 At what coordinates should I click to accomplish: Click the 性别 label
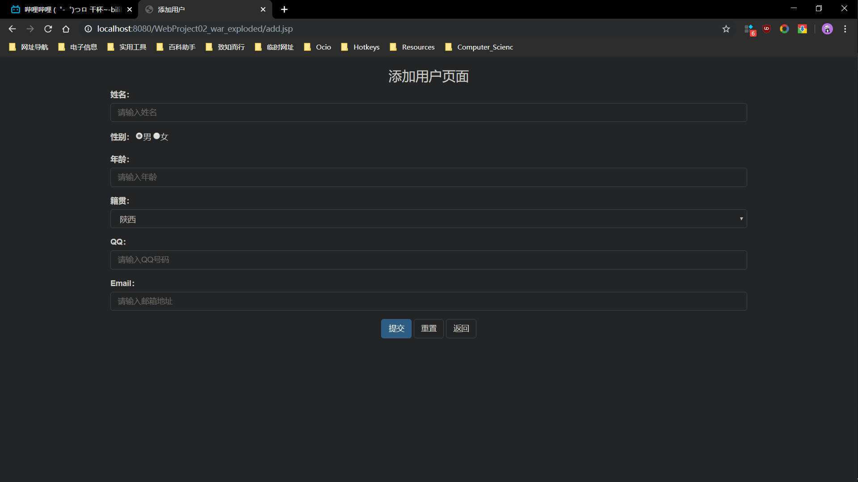tap(120, 137)
